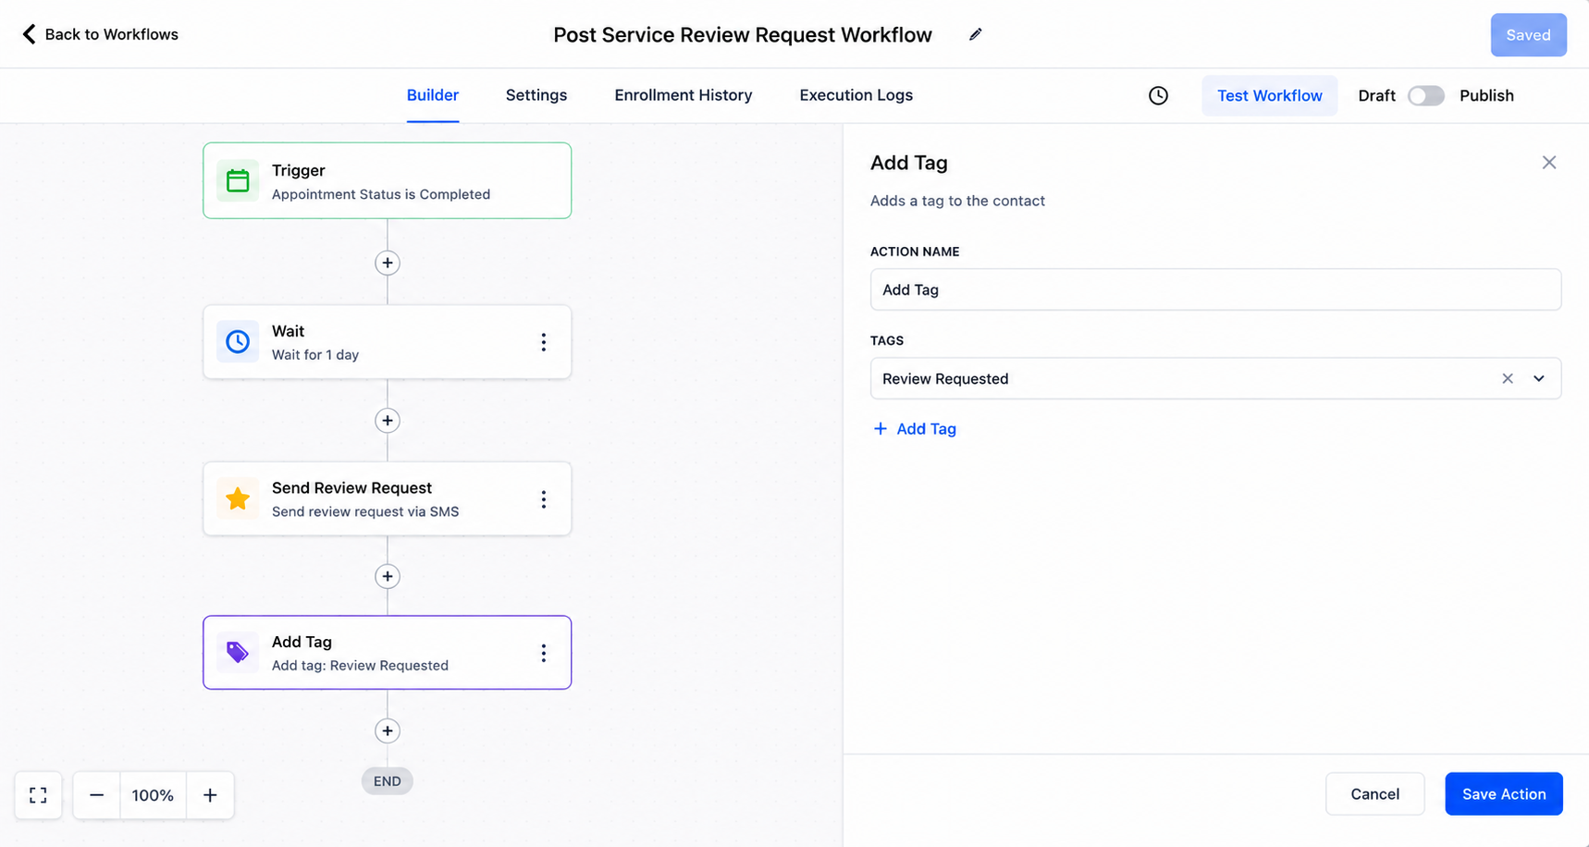
Task: Click the Action Name input field
Action: click(x=1215, y=289)
